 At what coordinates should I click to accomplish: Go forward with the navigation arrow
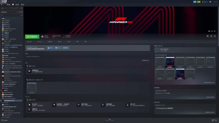4,5
